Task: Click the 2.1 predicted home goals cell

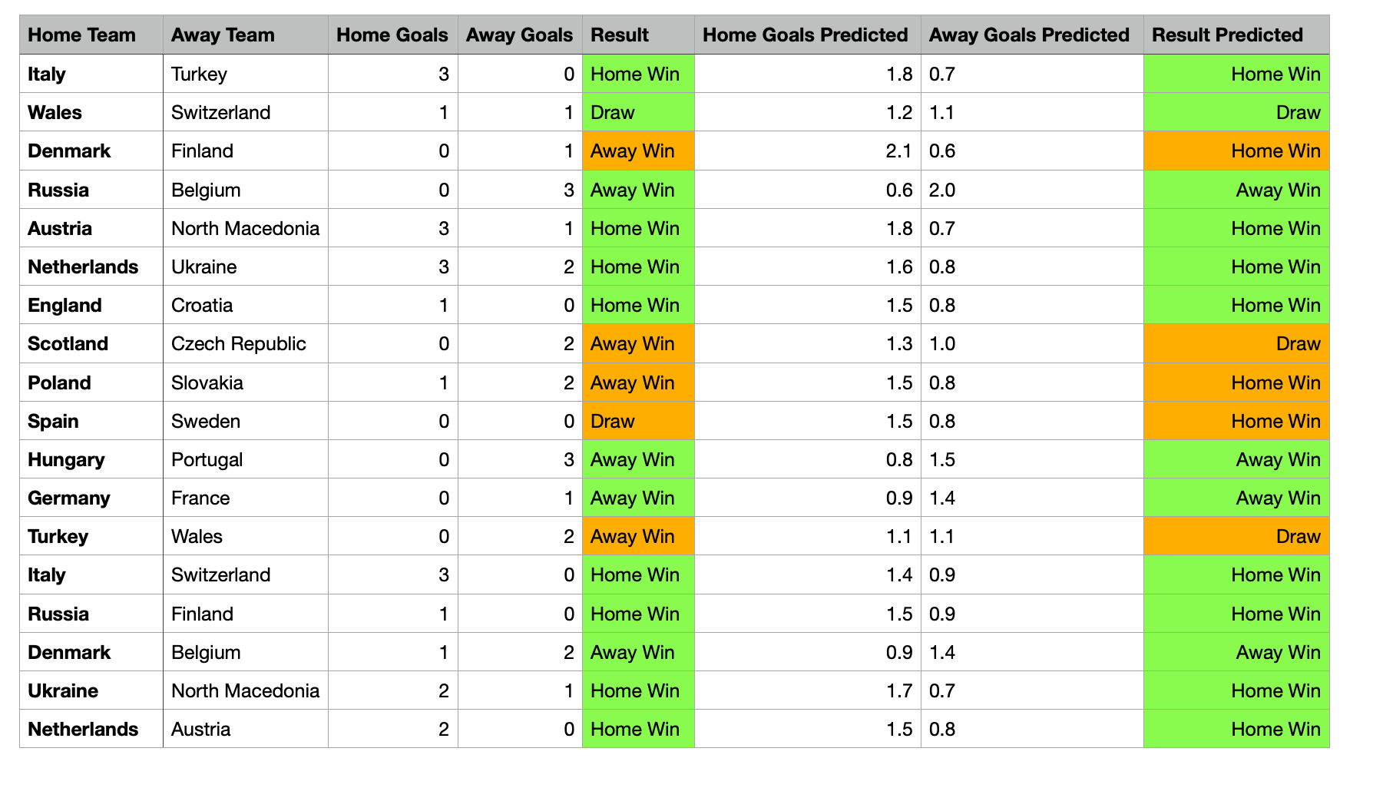Action: [898, 151]
